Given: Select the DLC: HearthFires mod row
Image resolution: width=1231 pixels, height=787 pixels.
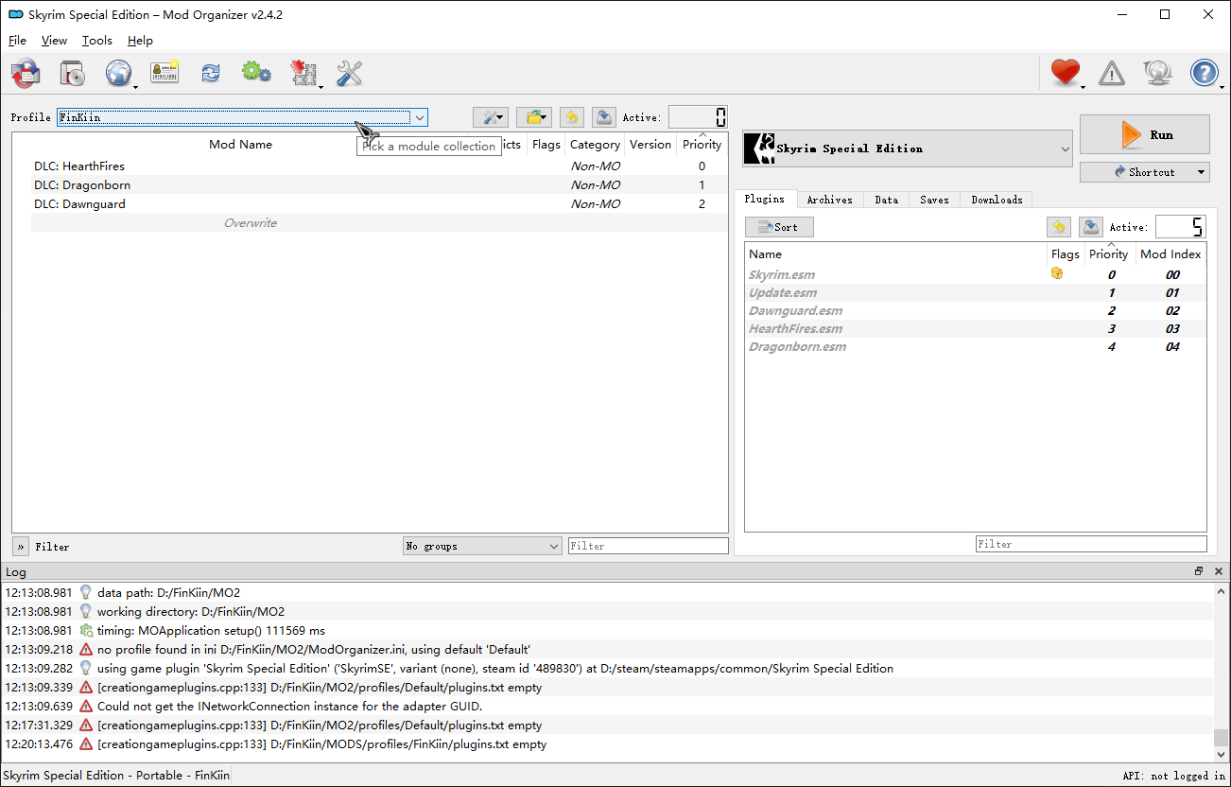Looking at the screenshot, I should [x=379, y=166].
